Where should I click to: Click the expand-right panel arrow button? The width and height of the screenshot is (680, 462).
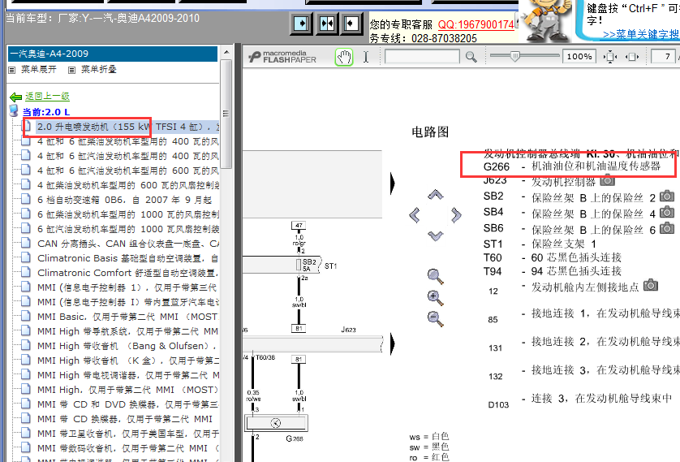click(x=301, y=23)
